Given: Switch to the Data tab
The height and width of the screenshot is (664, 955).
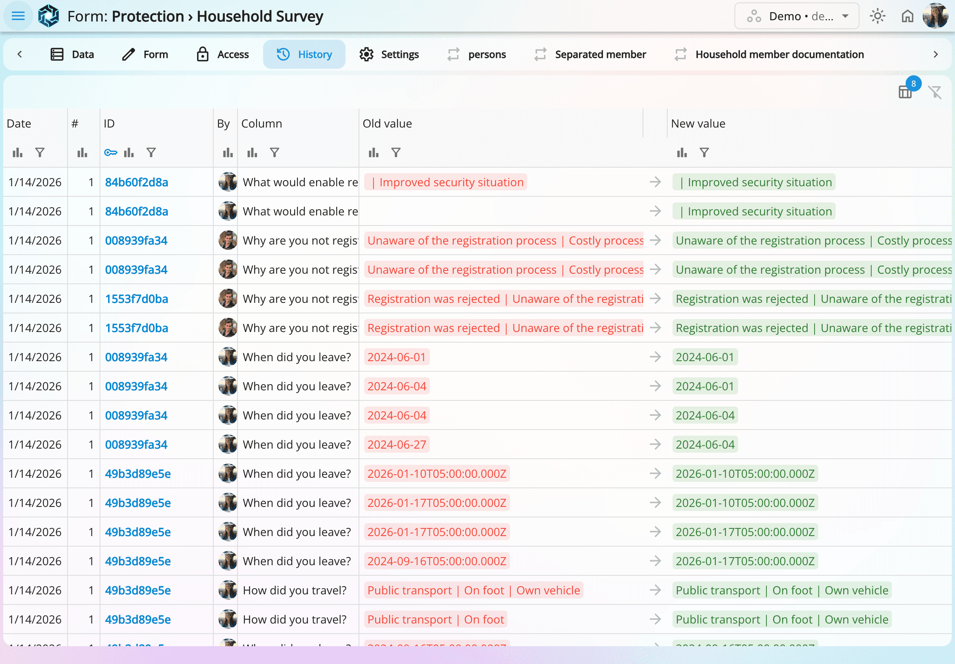Looking at the screenshot, I should [x=73, y=54].
